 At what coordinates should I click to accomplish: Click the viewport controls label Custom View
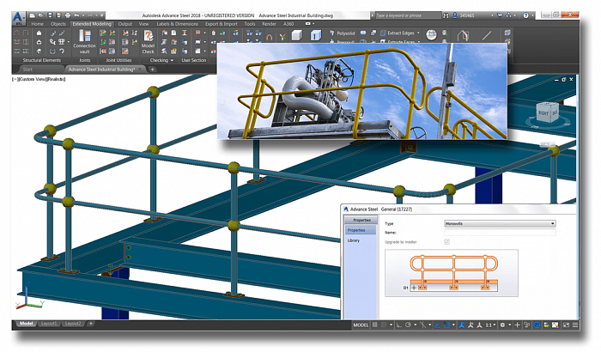32,79
